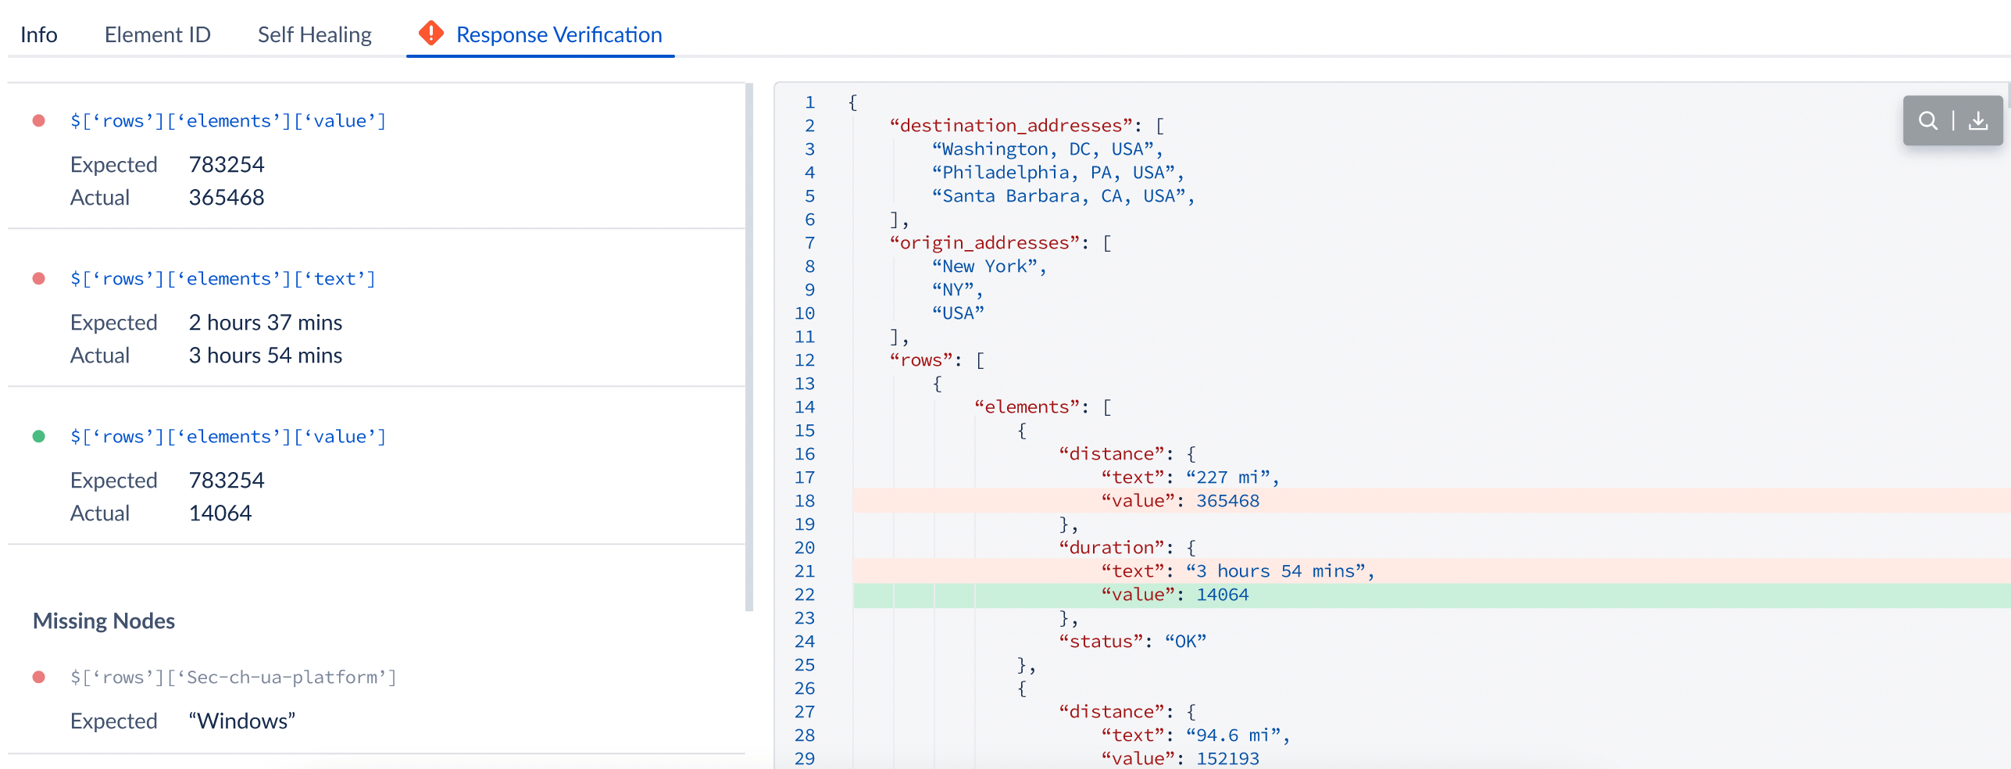This screenshot has height=769, width=2011.
Task: Click red dot beside Sec-ch-ua-platform missing node
Action: click(x=38, y=678)
